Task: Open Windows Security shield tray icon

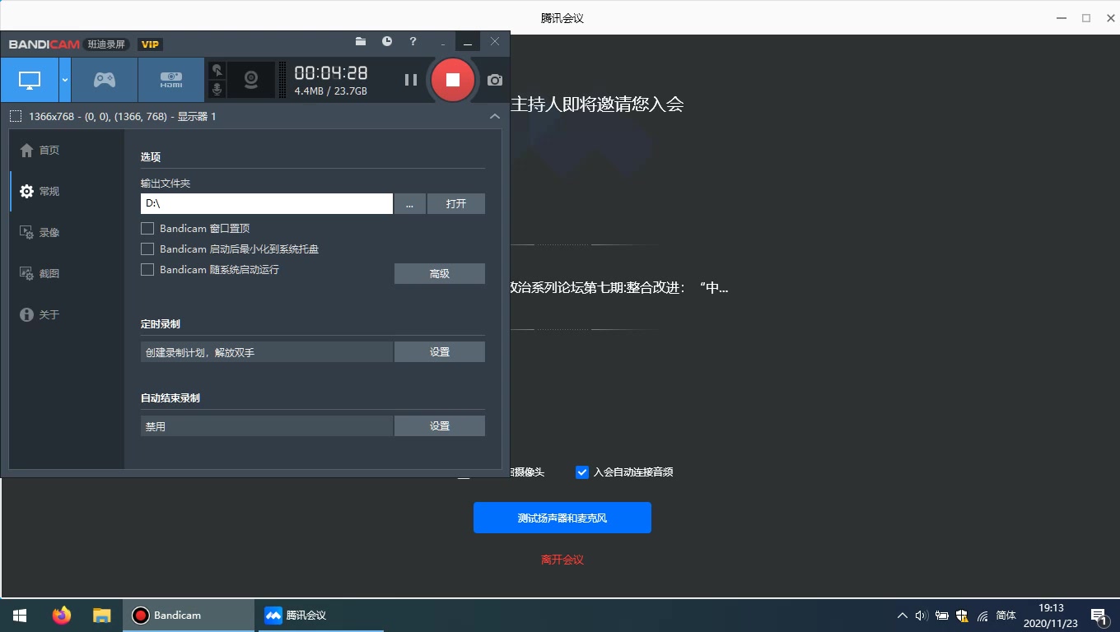Action: 962,616
